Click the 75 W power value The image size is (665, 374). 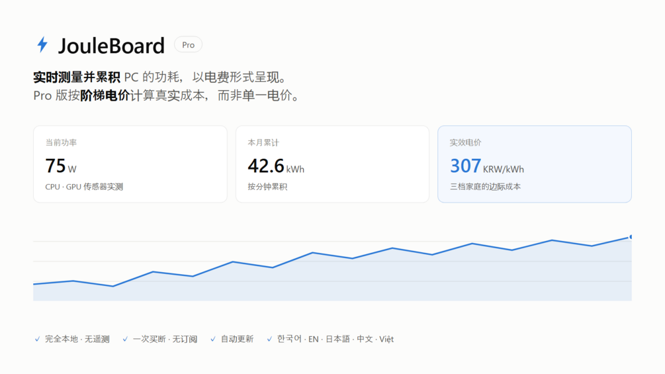tap(61, 165)
